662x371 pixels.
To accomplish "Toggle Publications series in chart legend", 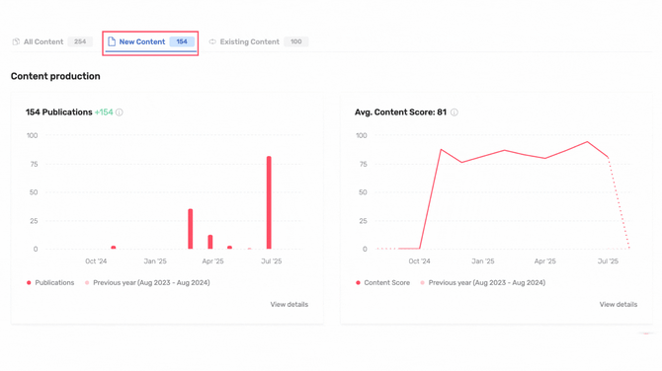I will coord(50,283).
